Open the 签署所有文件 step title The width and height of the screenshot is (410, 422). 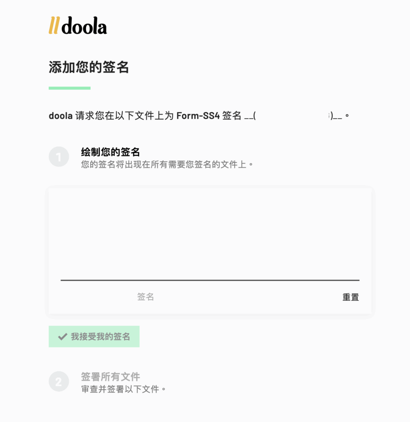(x=110, y=377)
